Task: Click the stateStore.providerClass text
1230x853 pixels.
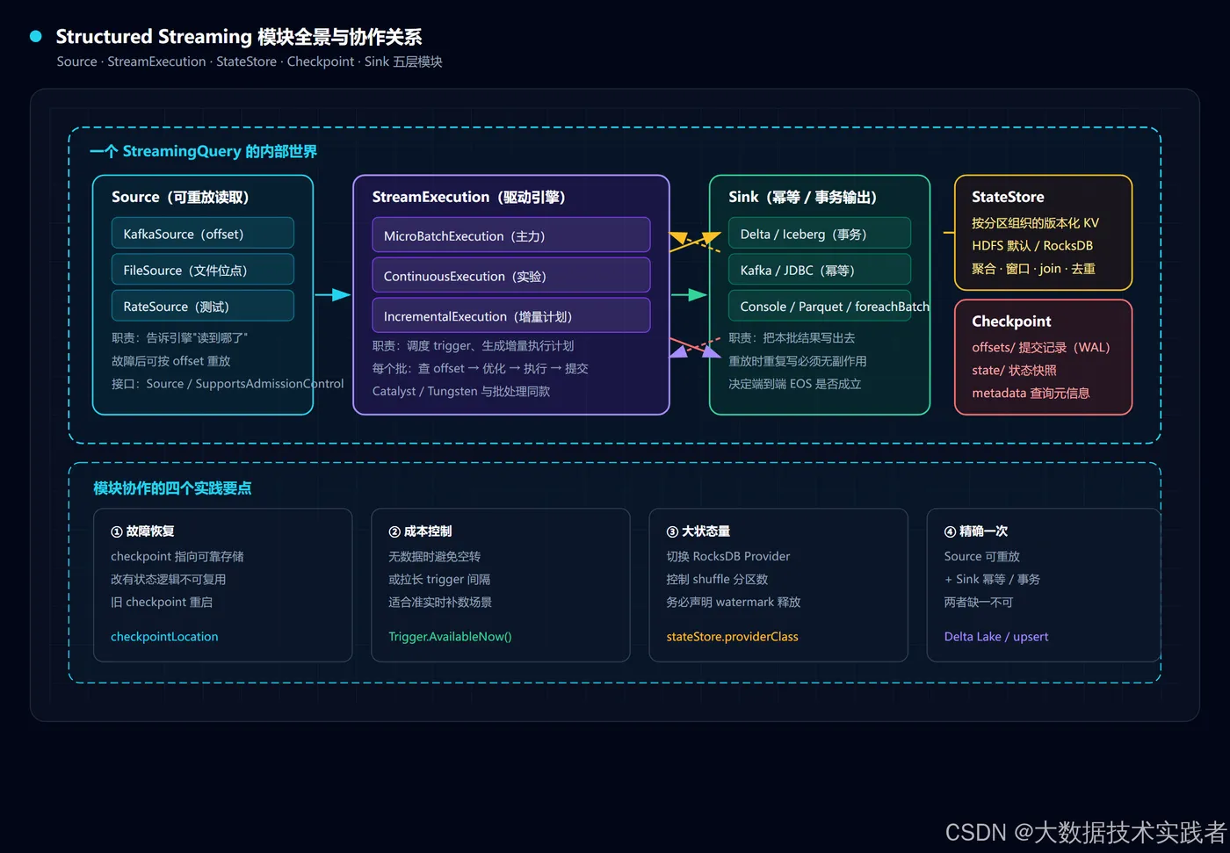Action: pyautogui.click(x=732, y=636)
